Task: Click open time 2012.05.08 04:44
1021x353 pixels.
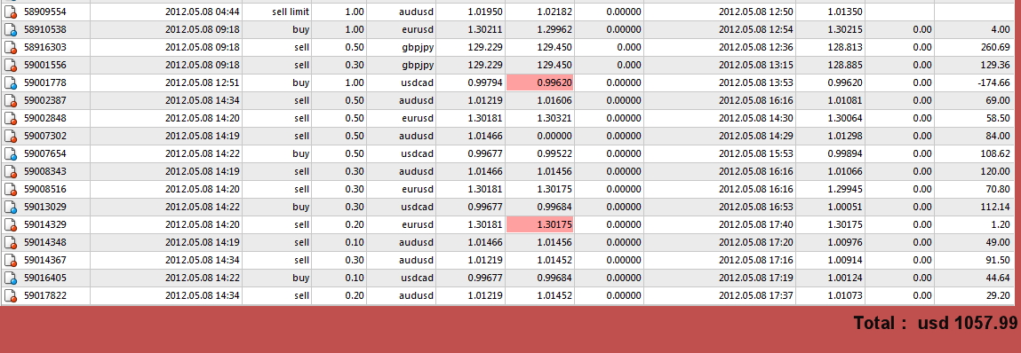Action: 203,12
